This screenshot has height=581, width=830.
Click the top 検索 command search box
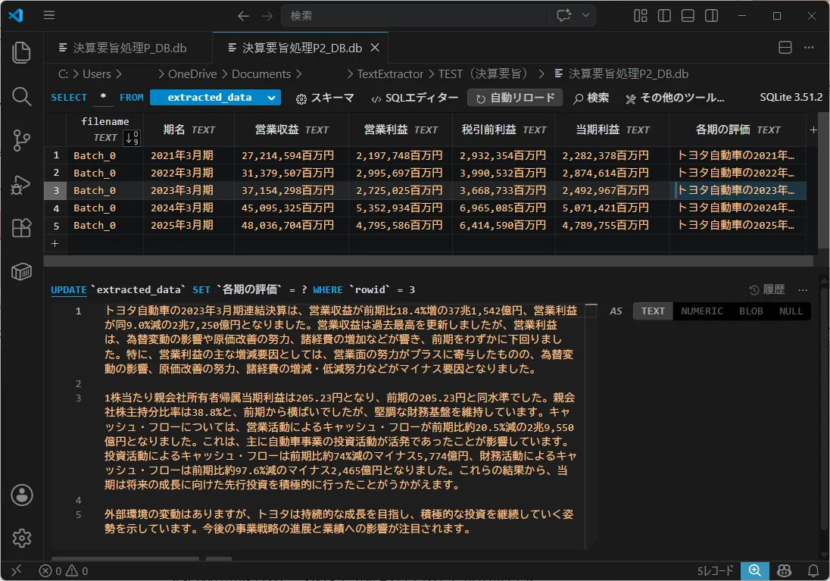pyautogui.click(x=416, y=16)
